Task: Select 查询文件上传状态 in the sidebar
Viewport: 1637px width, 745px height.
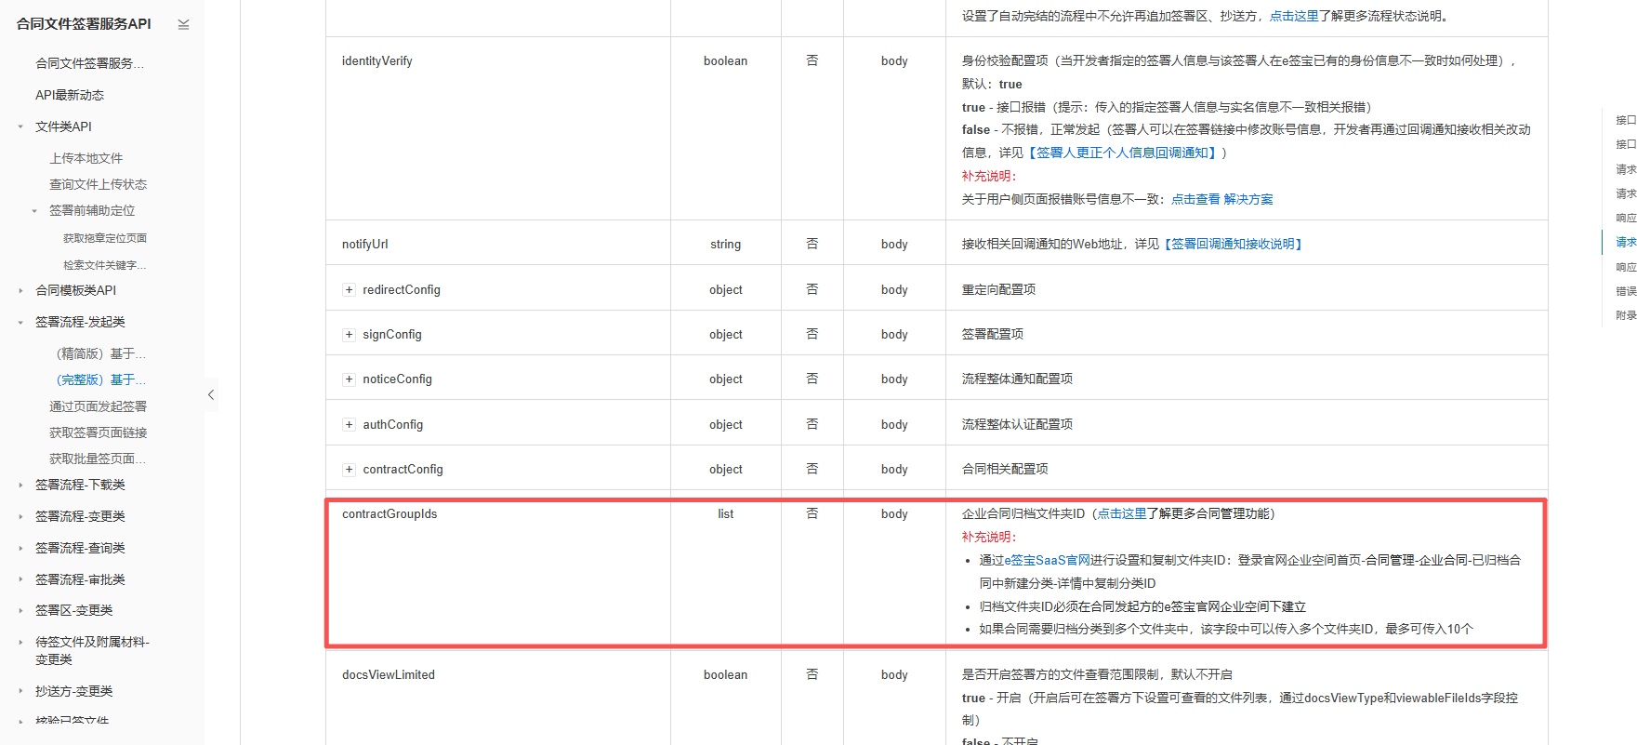Action: pos(98,184)
